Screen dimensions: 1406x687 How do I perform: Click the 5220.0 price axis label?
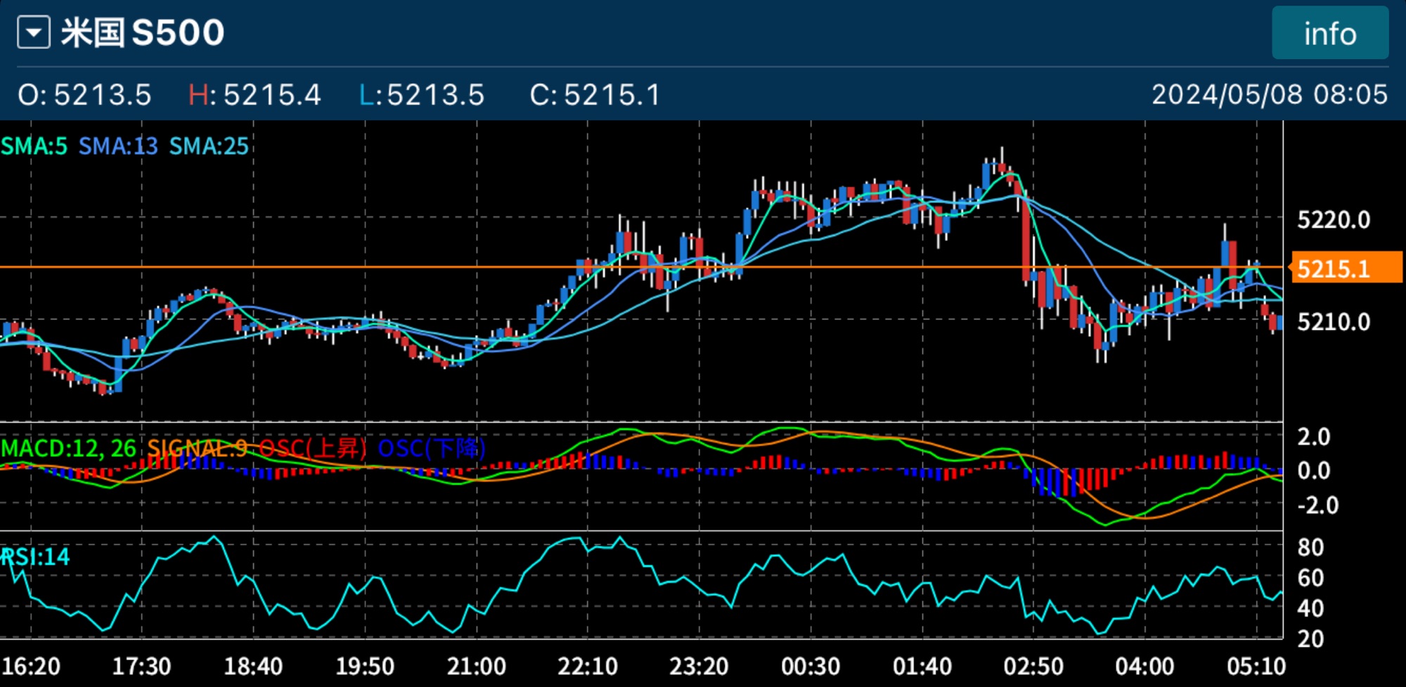pyautogui.click(x=1333, y=220)
